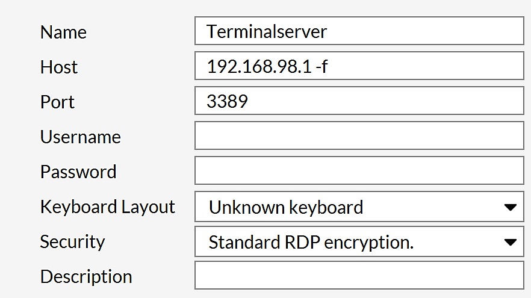Place cursor on the '192.168.98.1 -f' text
The height and width of the screenshot is (298, 531).
[x=267, y=66]
